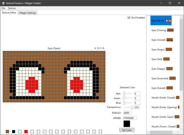Choose the red palette swatch
Image resolution: width=184 pixels, height=135 pixels.
(x=26, y=132)
